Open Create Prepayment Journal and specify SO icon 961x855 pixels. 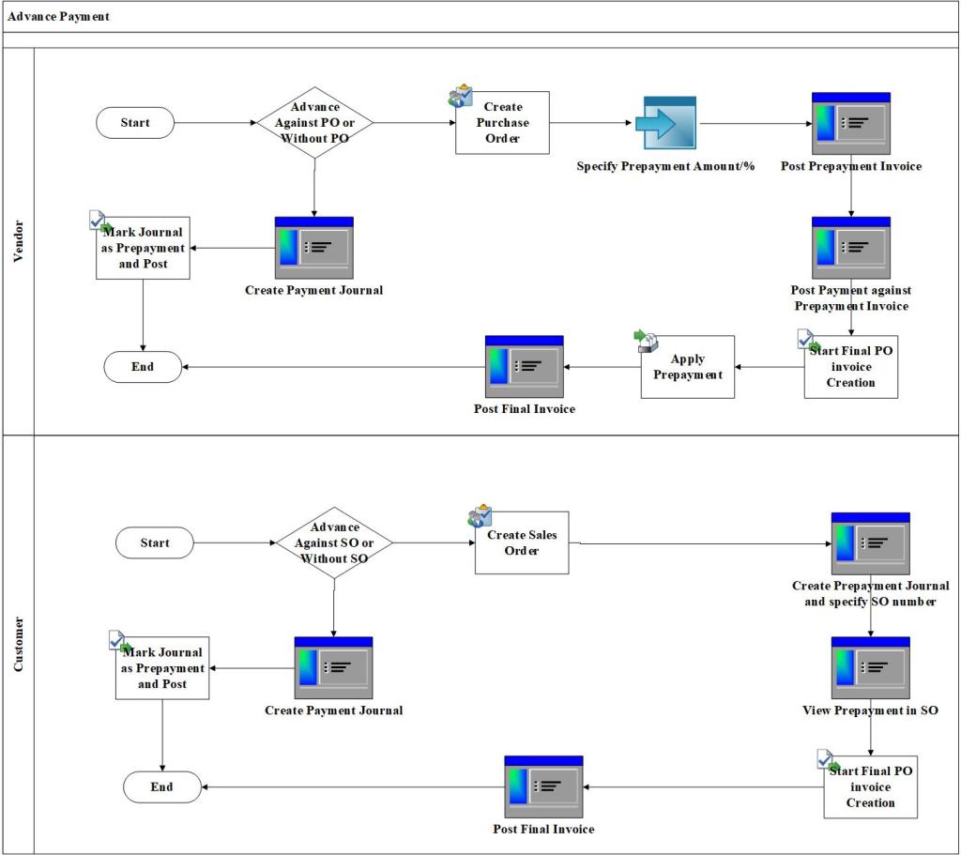pos(870,543)
